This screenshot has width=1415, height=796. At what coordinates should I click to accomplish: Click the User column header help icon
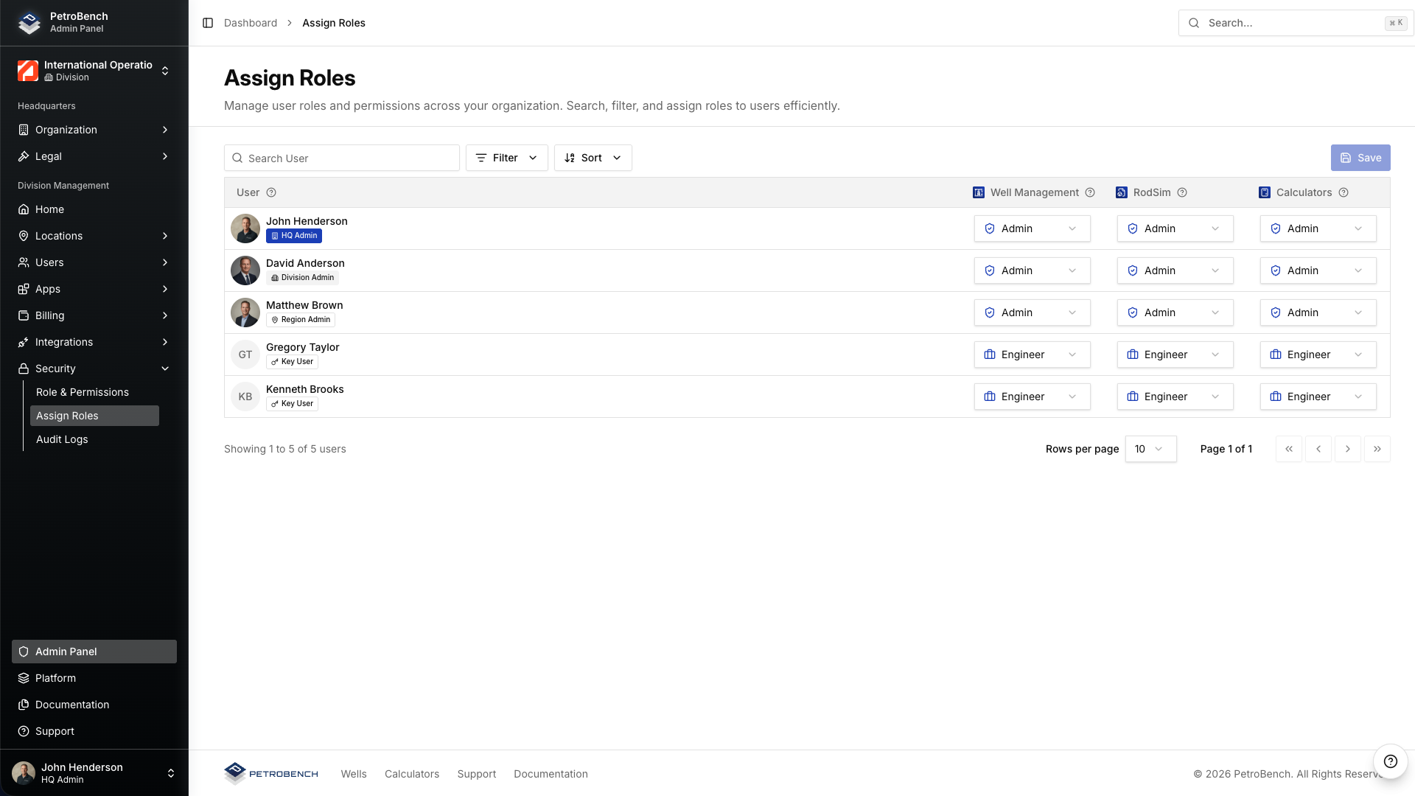[271, 192]
